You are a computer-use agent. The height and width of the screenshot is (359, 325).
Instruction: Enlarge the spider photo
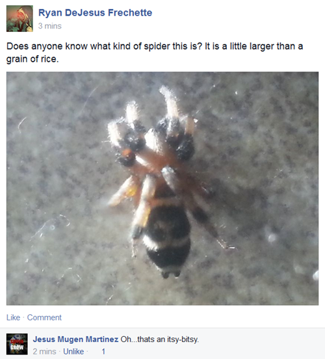point(162,189)
